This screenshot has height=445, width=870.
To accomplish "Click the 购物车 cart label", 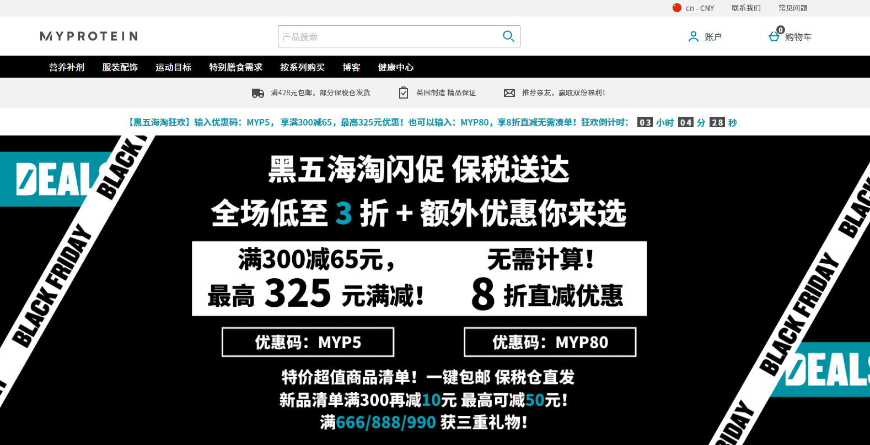I will coord(798,37).
